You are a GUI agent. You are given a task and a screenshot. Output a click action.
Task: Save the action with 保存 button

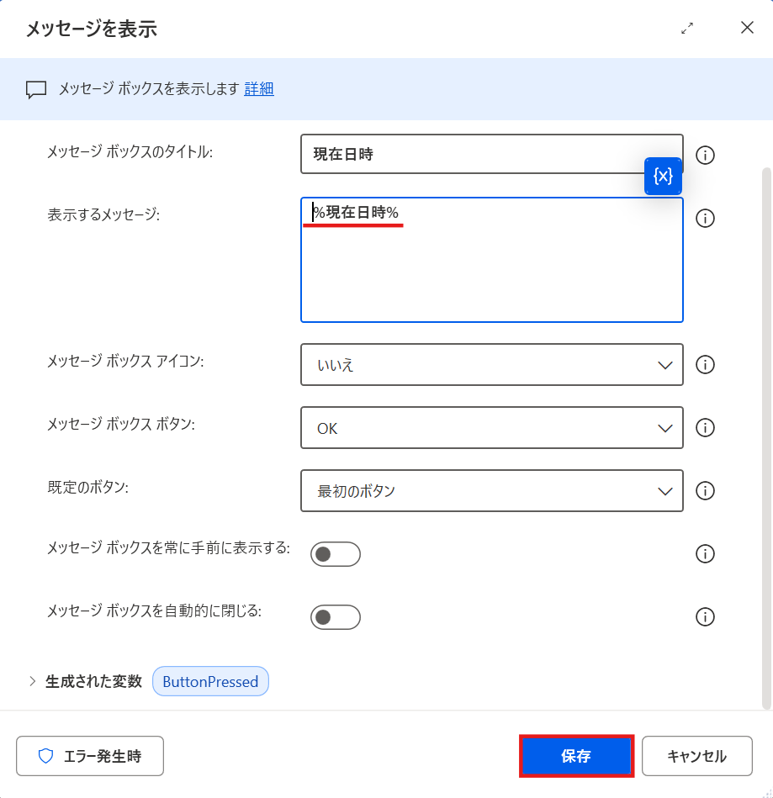pos(575,756)
